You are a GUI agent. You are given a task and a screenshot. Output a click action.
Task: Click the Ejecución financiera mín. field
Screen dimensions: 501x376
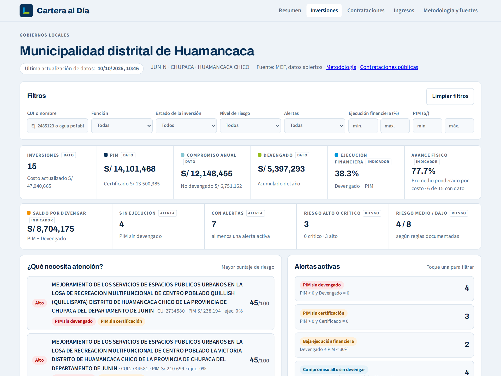pos(363,126)
